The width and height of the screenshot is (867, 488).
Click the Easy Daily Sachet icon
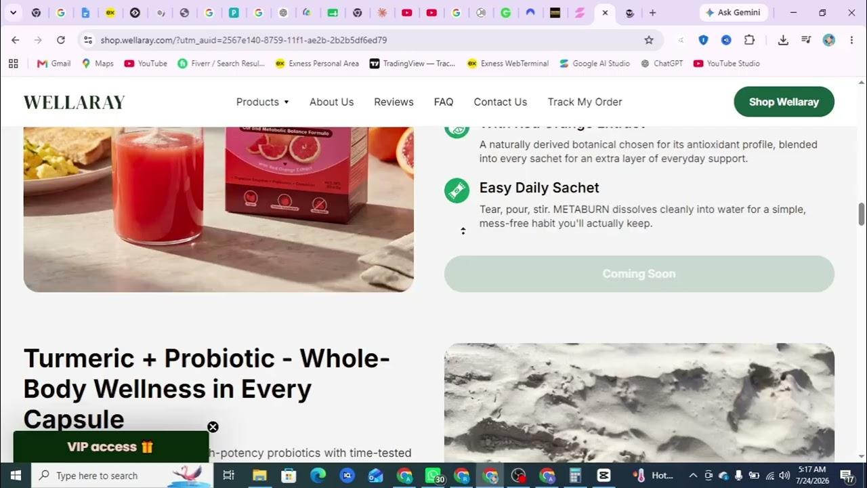457,190
